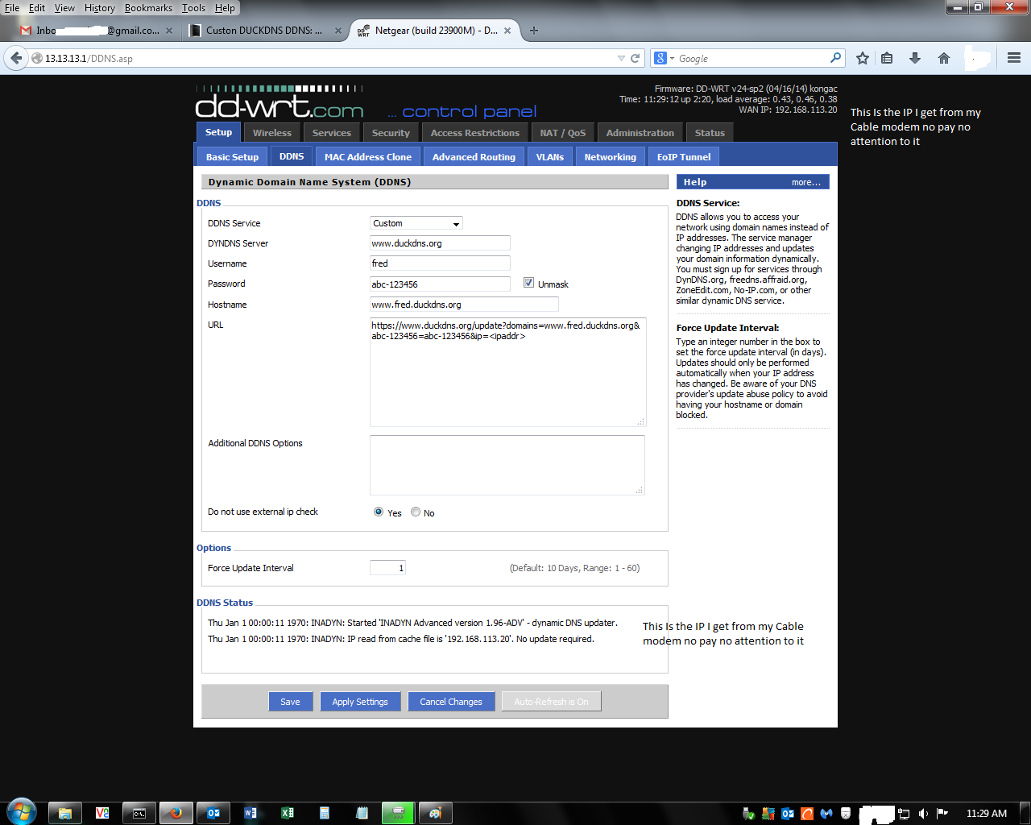Click the Apply Settings button
1031x825 pixels.
click(x=360, y=702)
